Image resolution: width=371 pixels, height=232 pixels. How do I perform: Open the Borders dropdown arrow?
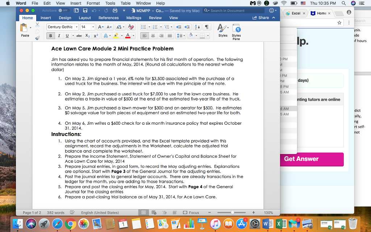208,36
